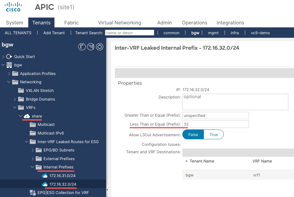The width and height of the screenshot is (294, 197).
Task: Open the System tab
Action: (15, 23)
